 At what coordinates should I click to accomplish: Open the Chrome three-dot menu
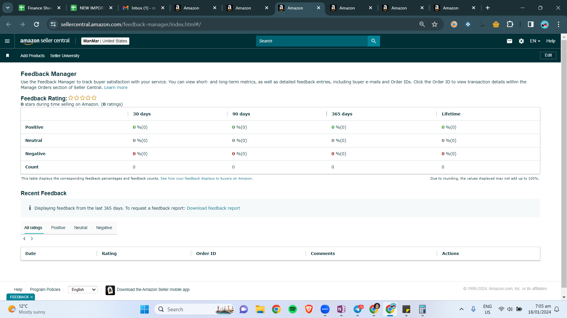coord(558,24)
